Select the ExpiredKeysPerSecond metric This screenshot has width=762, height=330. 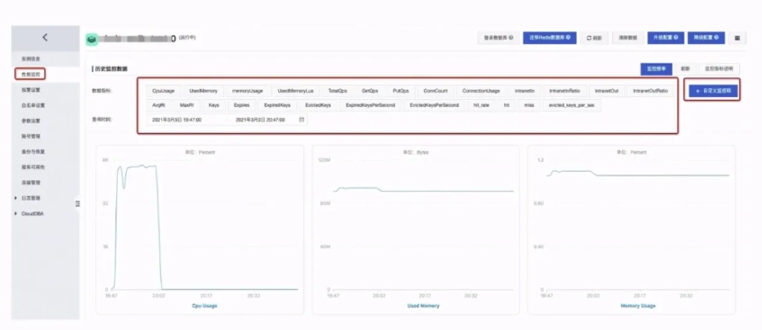click(370, 105)
